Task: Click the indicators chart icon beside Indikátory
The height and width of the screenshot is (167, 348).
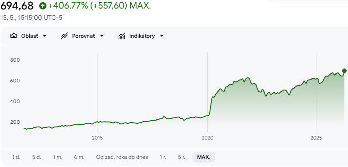Action: pyautogui.click(x=122, y=36)
